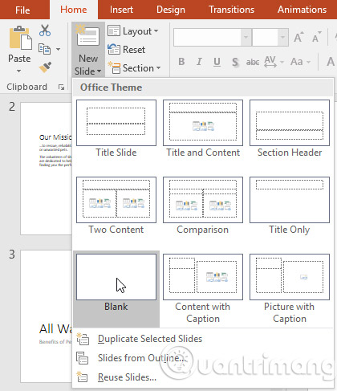Viewport: 337px width, 391px height.
Task: Select the Format Painter brush icon
Action: point(45,67)
